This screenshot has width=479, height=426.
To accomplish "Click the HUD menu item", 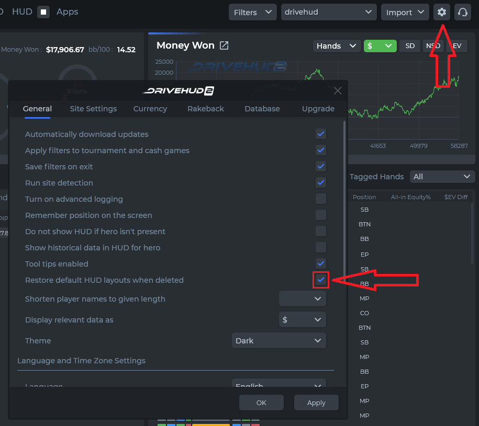I will point(22,11).
